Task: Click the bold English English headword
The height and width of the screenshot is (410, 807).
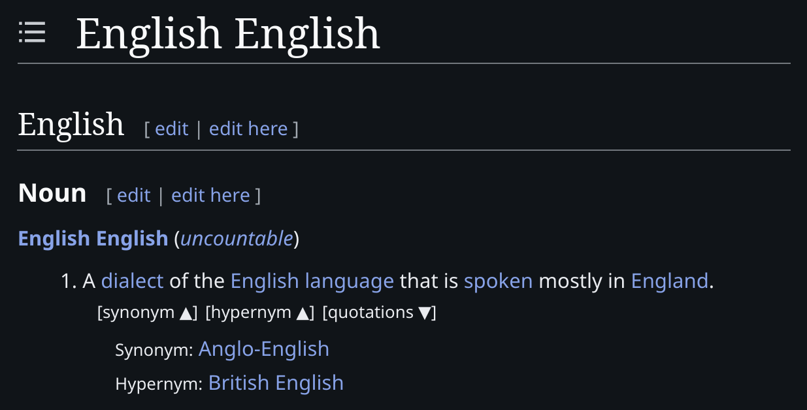Action: (93, 238)
